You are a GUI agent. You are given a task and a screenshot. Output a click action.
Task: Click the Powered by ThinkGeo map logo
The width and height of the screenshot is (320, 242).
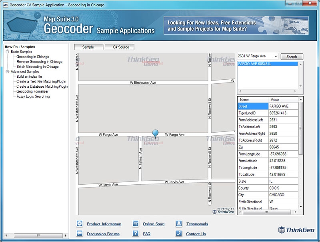(224, 211)
